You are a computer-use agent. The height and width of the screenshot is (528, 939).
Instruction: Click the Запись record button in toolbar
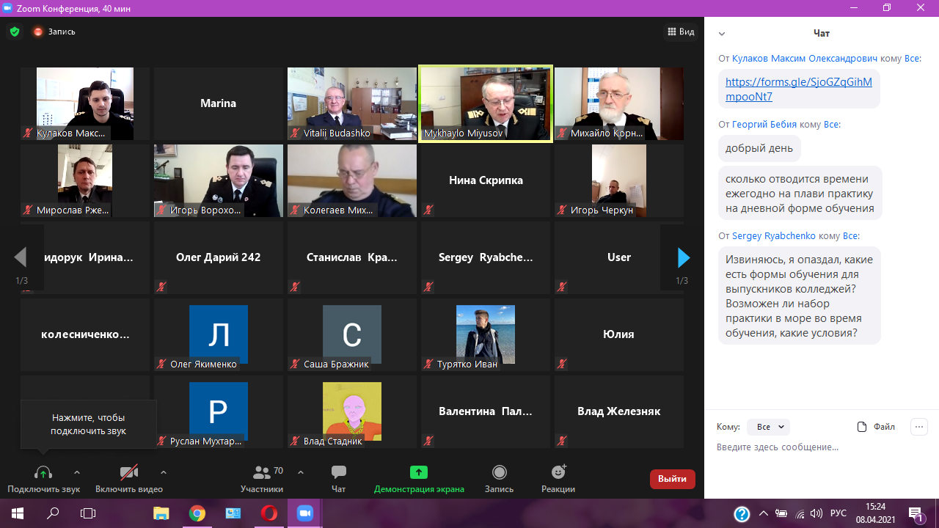(x=499, y=478)
